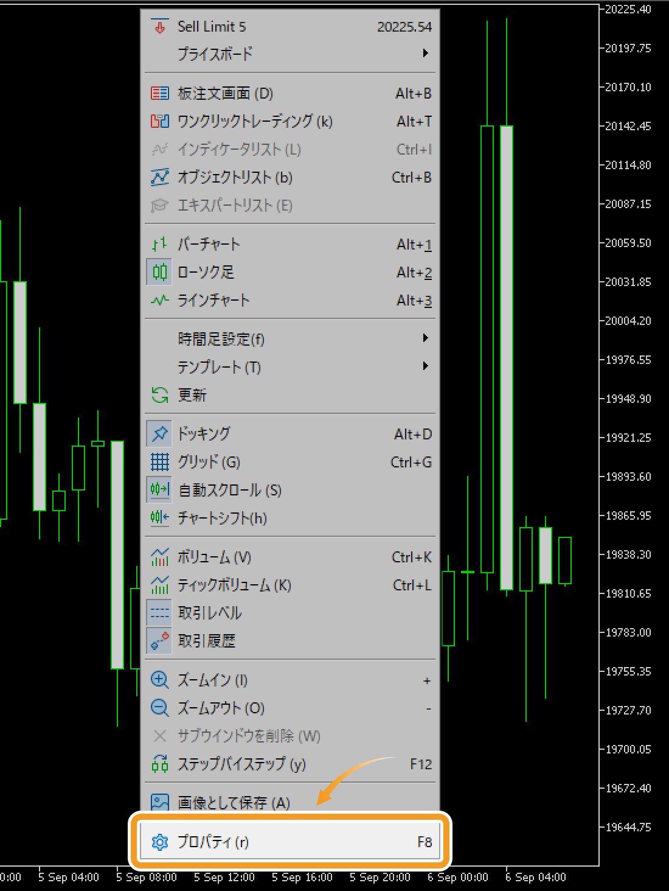Click the Alt+B shortcut label

[x=414, y=93]
